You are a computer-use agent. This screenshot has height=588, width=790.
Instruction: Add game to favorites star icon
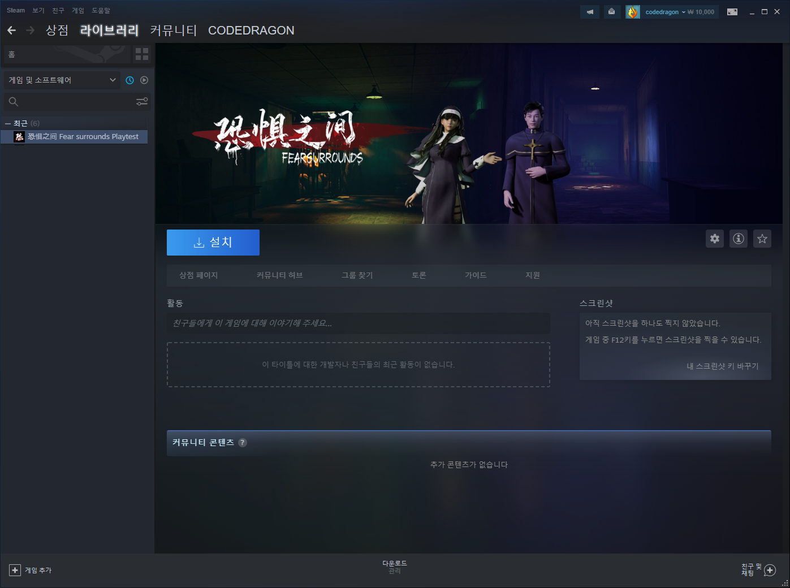coord(762,239)
